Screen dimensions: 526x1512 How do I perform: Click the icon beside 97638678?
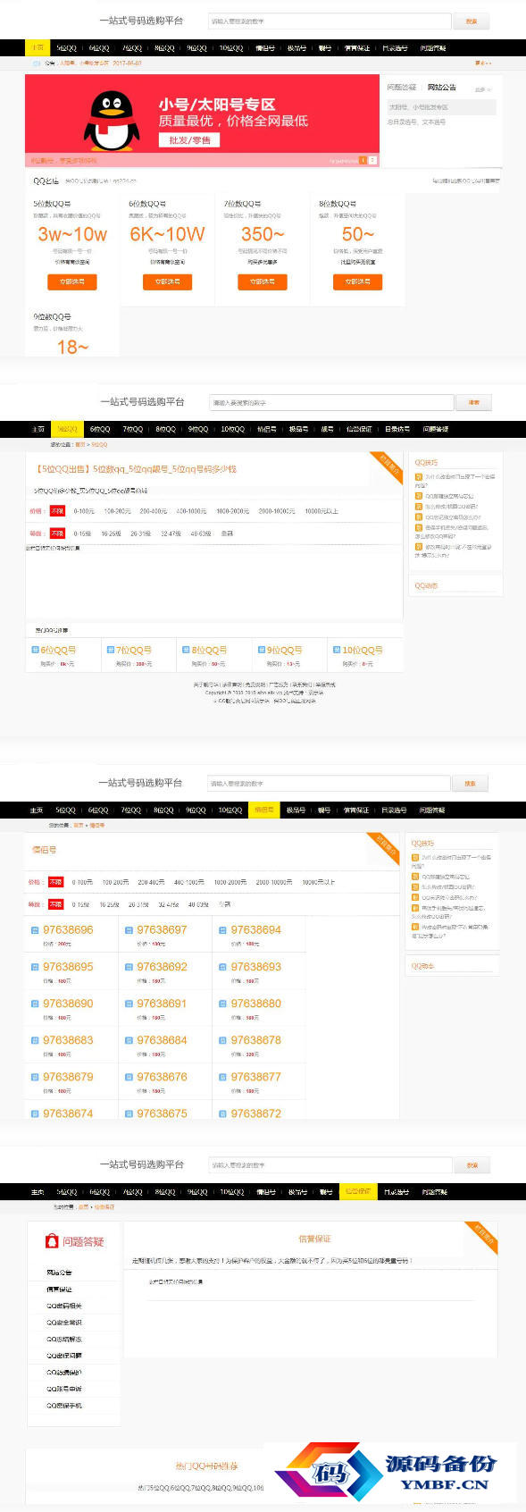pyautogui.click(x=222, y=1040)
